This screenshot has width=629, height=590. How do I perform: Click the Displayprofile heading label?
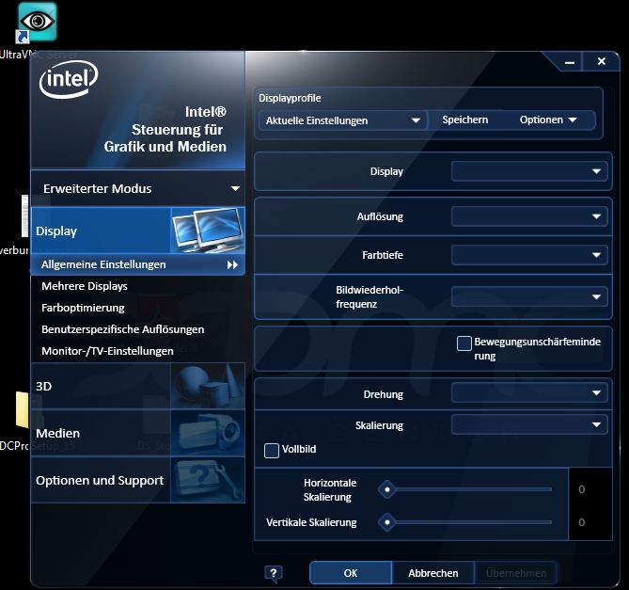pos(290,98)
